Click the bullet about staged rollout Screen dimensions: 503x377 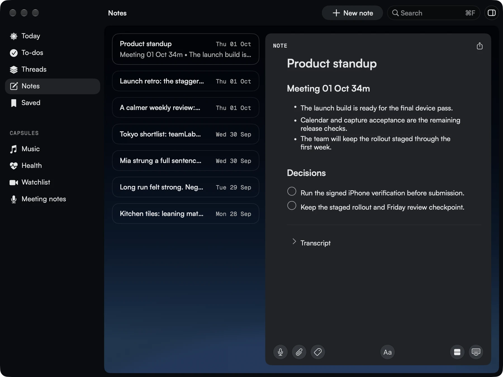375,143
